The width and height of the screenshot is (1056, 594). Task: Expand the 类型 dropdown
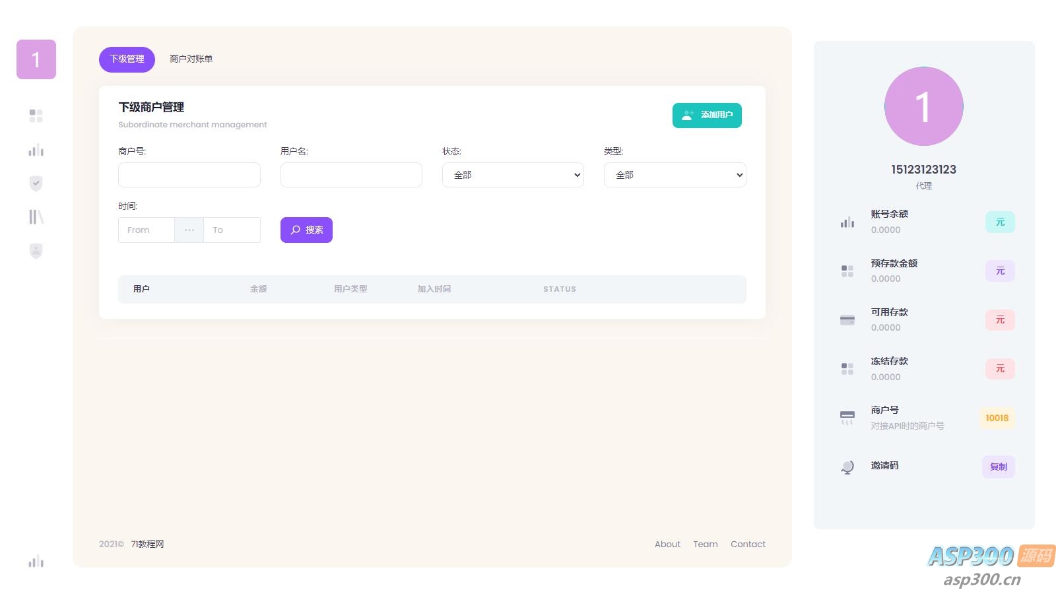pos(675,175)
